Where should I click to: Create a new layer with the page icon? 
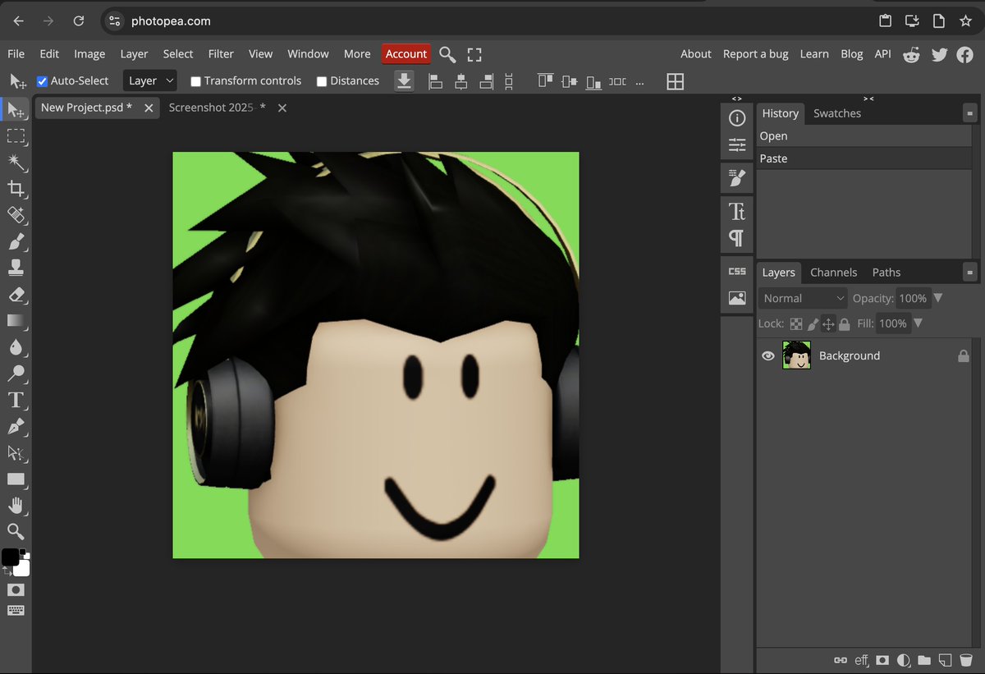(x=945, y=659)
